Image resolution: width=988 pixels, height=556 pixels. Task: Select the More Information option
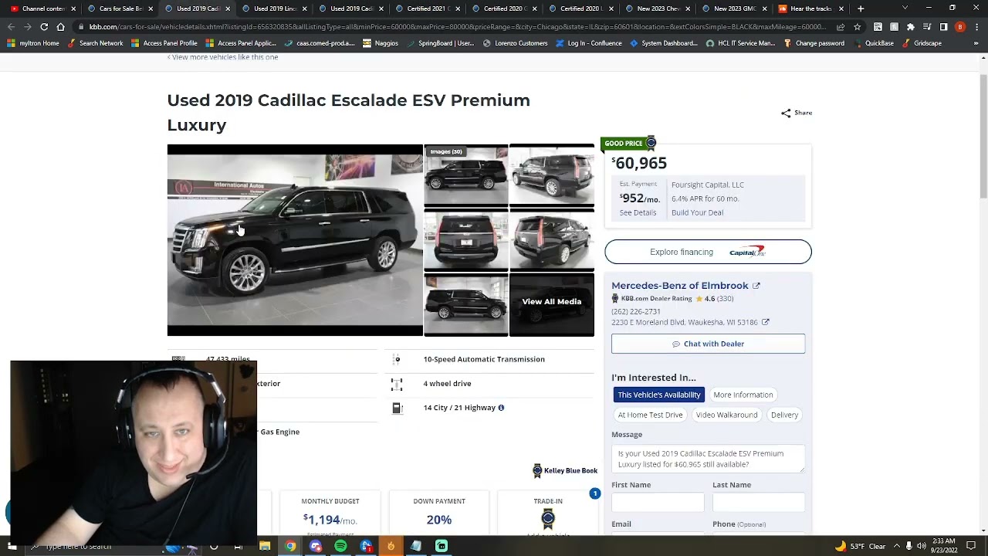(743, 395)
